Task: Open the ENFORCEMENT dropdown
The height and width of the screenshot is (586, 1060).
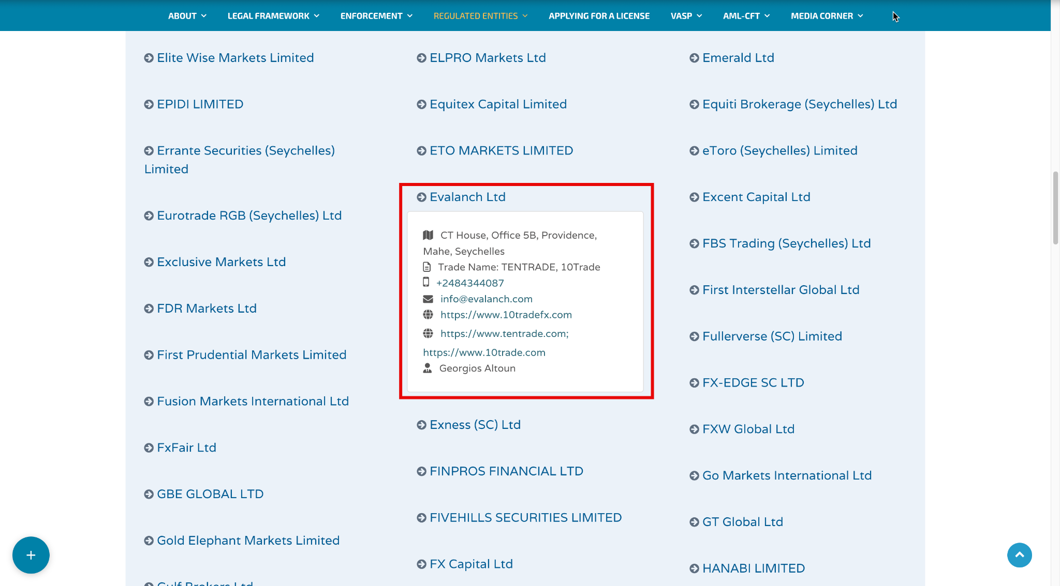Action: 376,16
